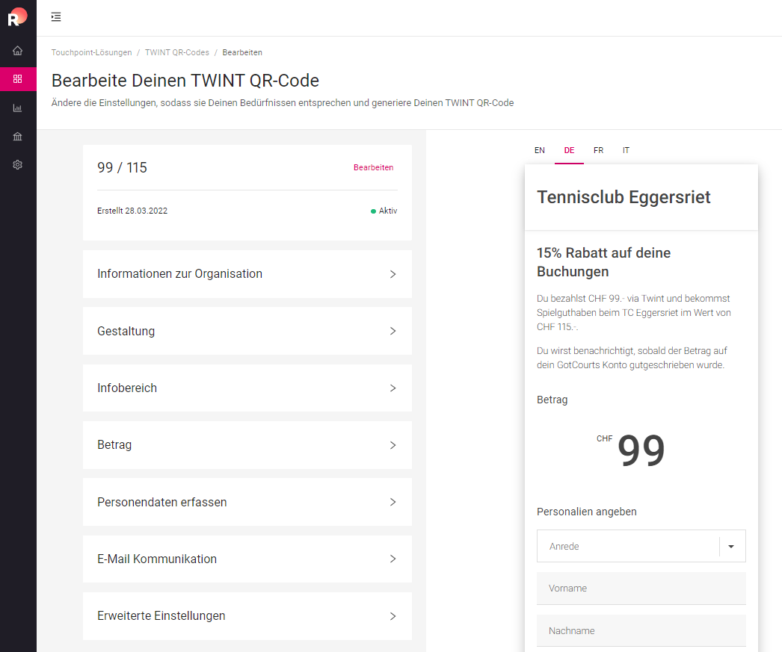The height and width of the screenshot is (652, 782).
Task: Click the Tennisclub Eggersriet heading
Action: [x=624, y=197]
